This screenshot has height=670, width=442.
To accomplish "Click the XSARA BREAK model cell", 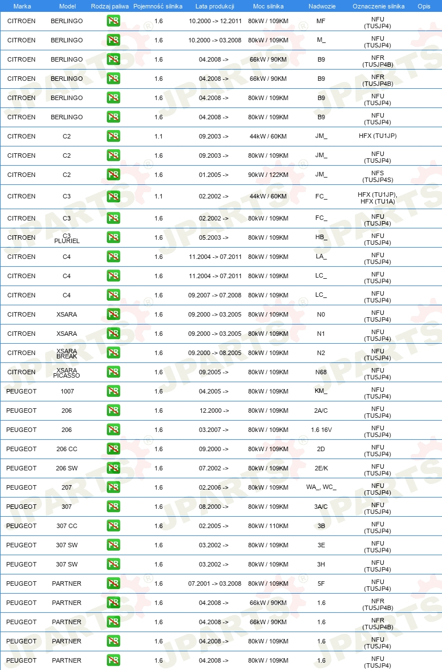I will [67, 354].
